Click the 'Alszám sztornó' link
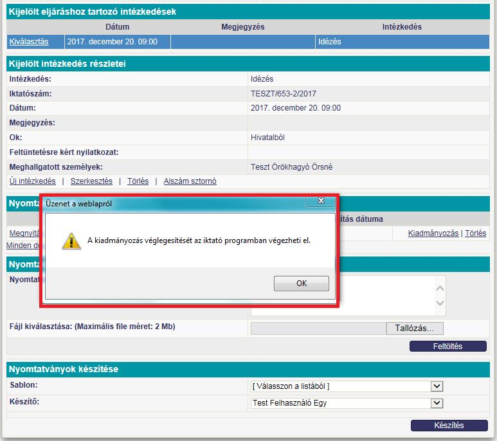Viewport: 497px width, 441px height. coord(190,181)
